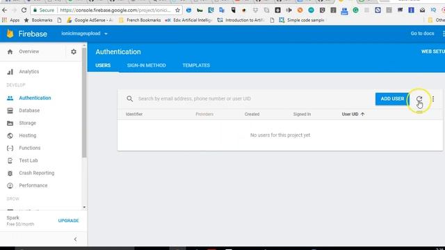Sort by User UID arrow
Viewport: 445px width, 250px height.
(x=362, y=114)
